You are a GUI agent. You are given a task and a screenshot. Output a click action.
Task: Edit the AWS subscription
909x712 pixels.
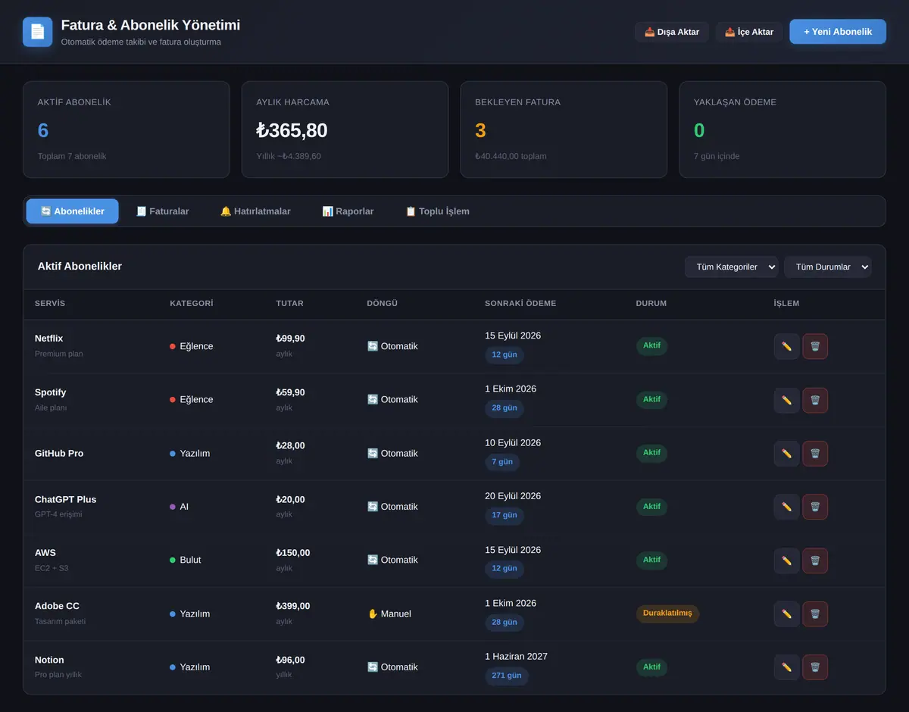[786, 561]
